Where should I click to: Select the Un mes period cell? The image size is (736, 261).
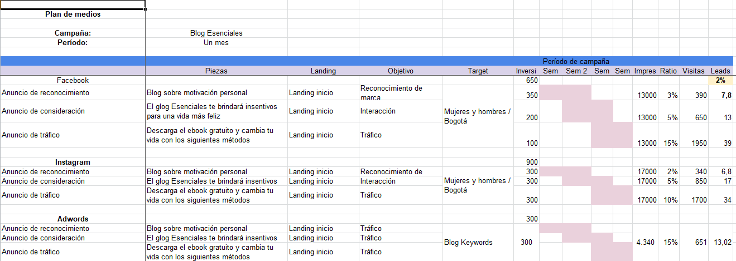pos(217,42)
